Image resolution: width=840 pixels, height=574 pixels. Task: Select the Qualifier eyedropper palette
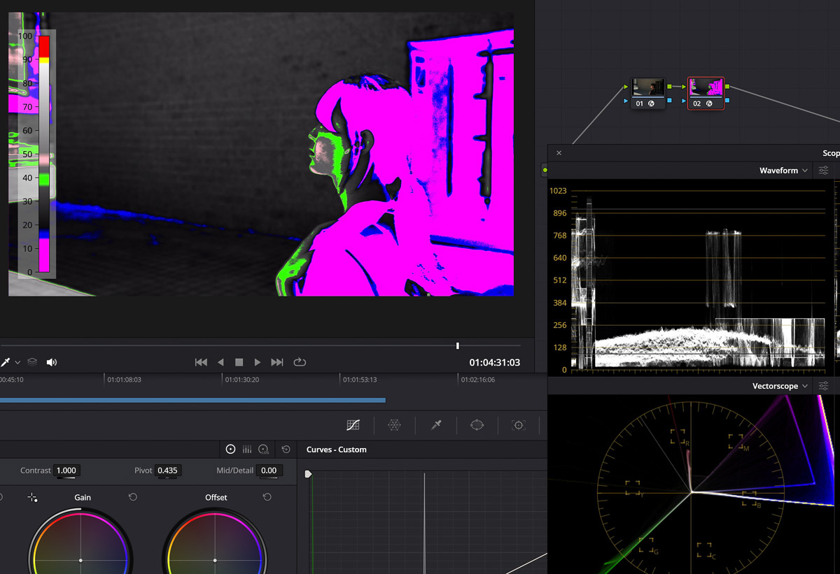(x=436, y=425)
